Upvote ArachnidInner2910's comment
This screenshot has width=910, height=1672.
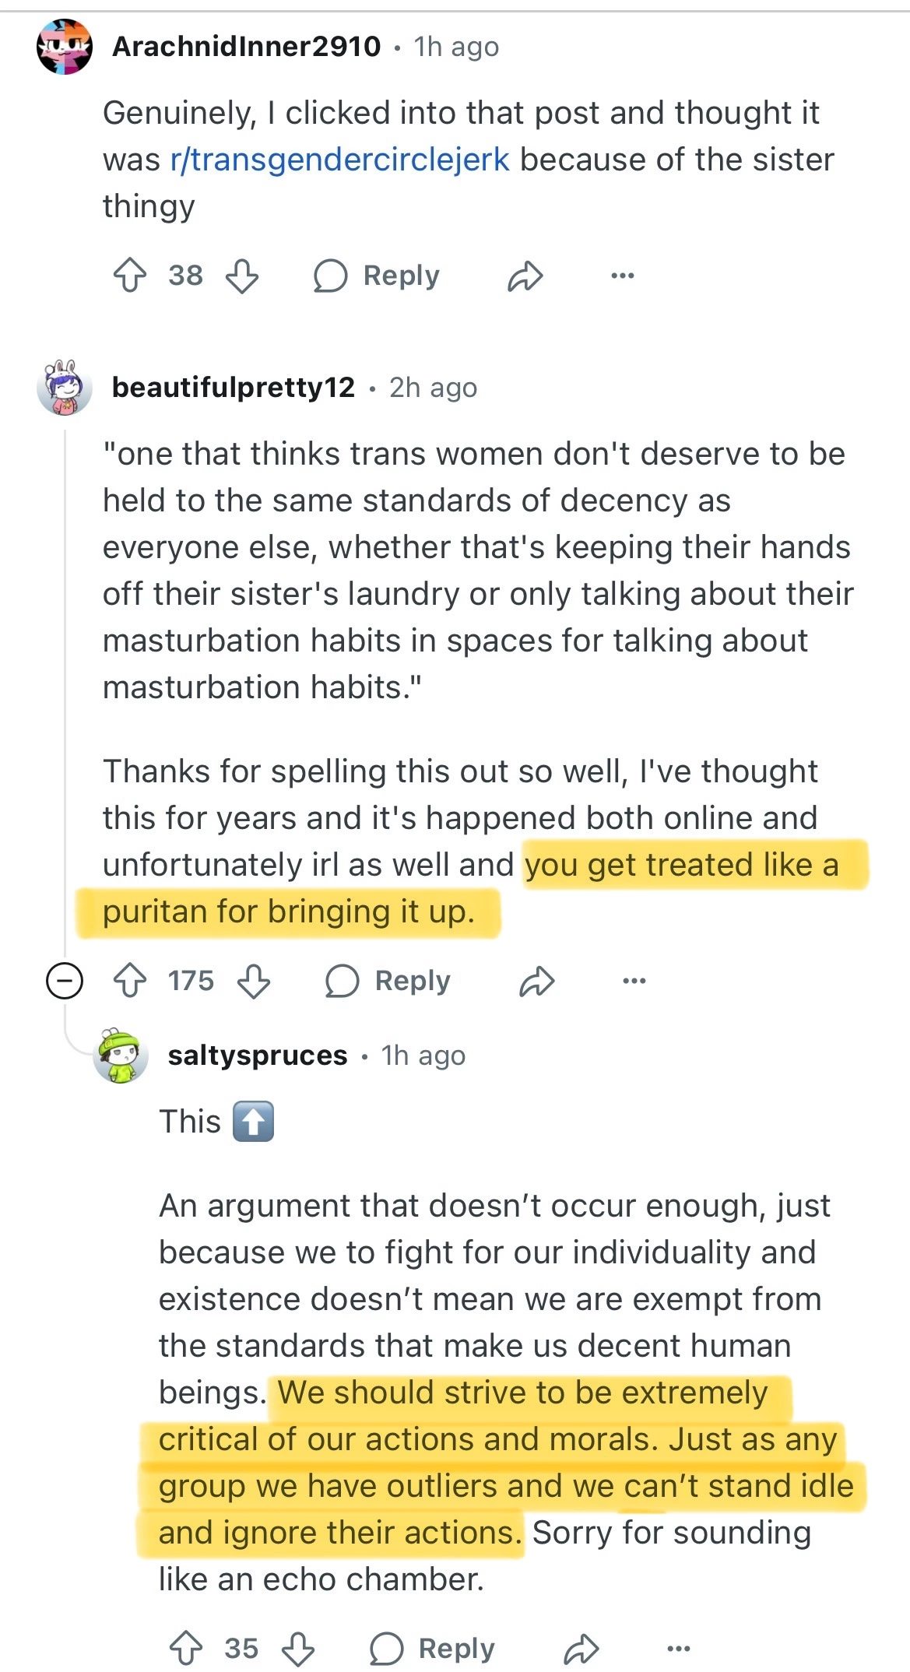coord(130,276)
